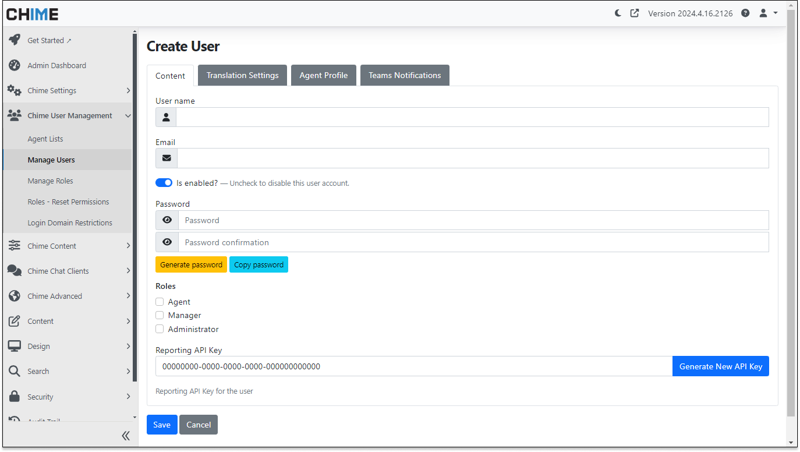Screen dimensions: 800x452
Task: Check the Agent role checkbox
Action: pos(160,302)
